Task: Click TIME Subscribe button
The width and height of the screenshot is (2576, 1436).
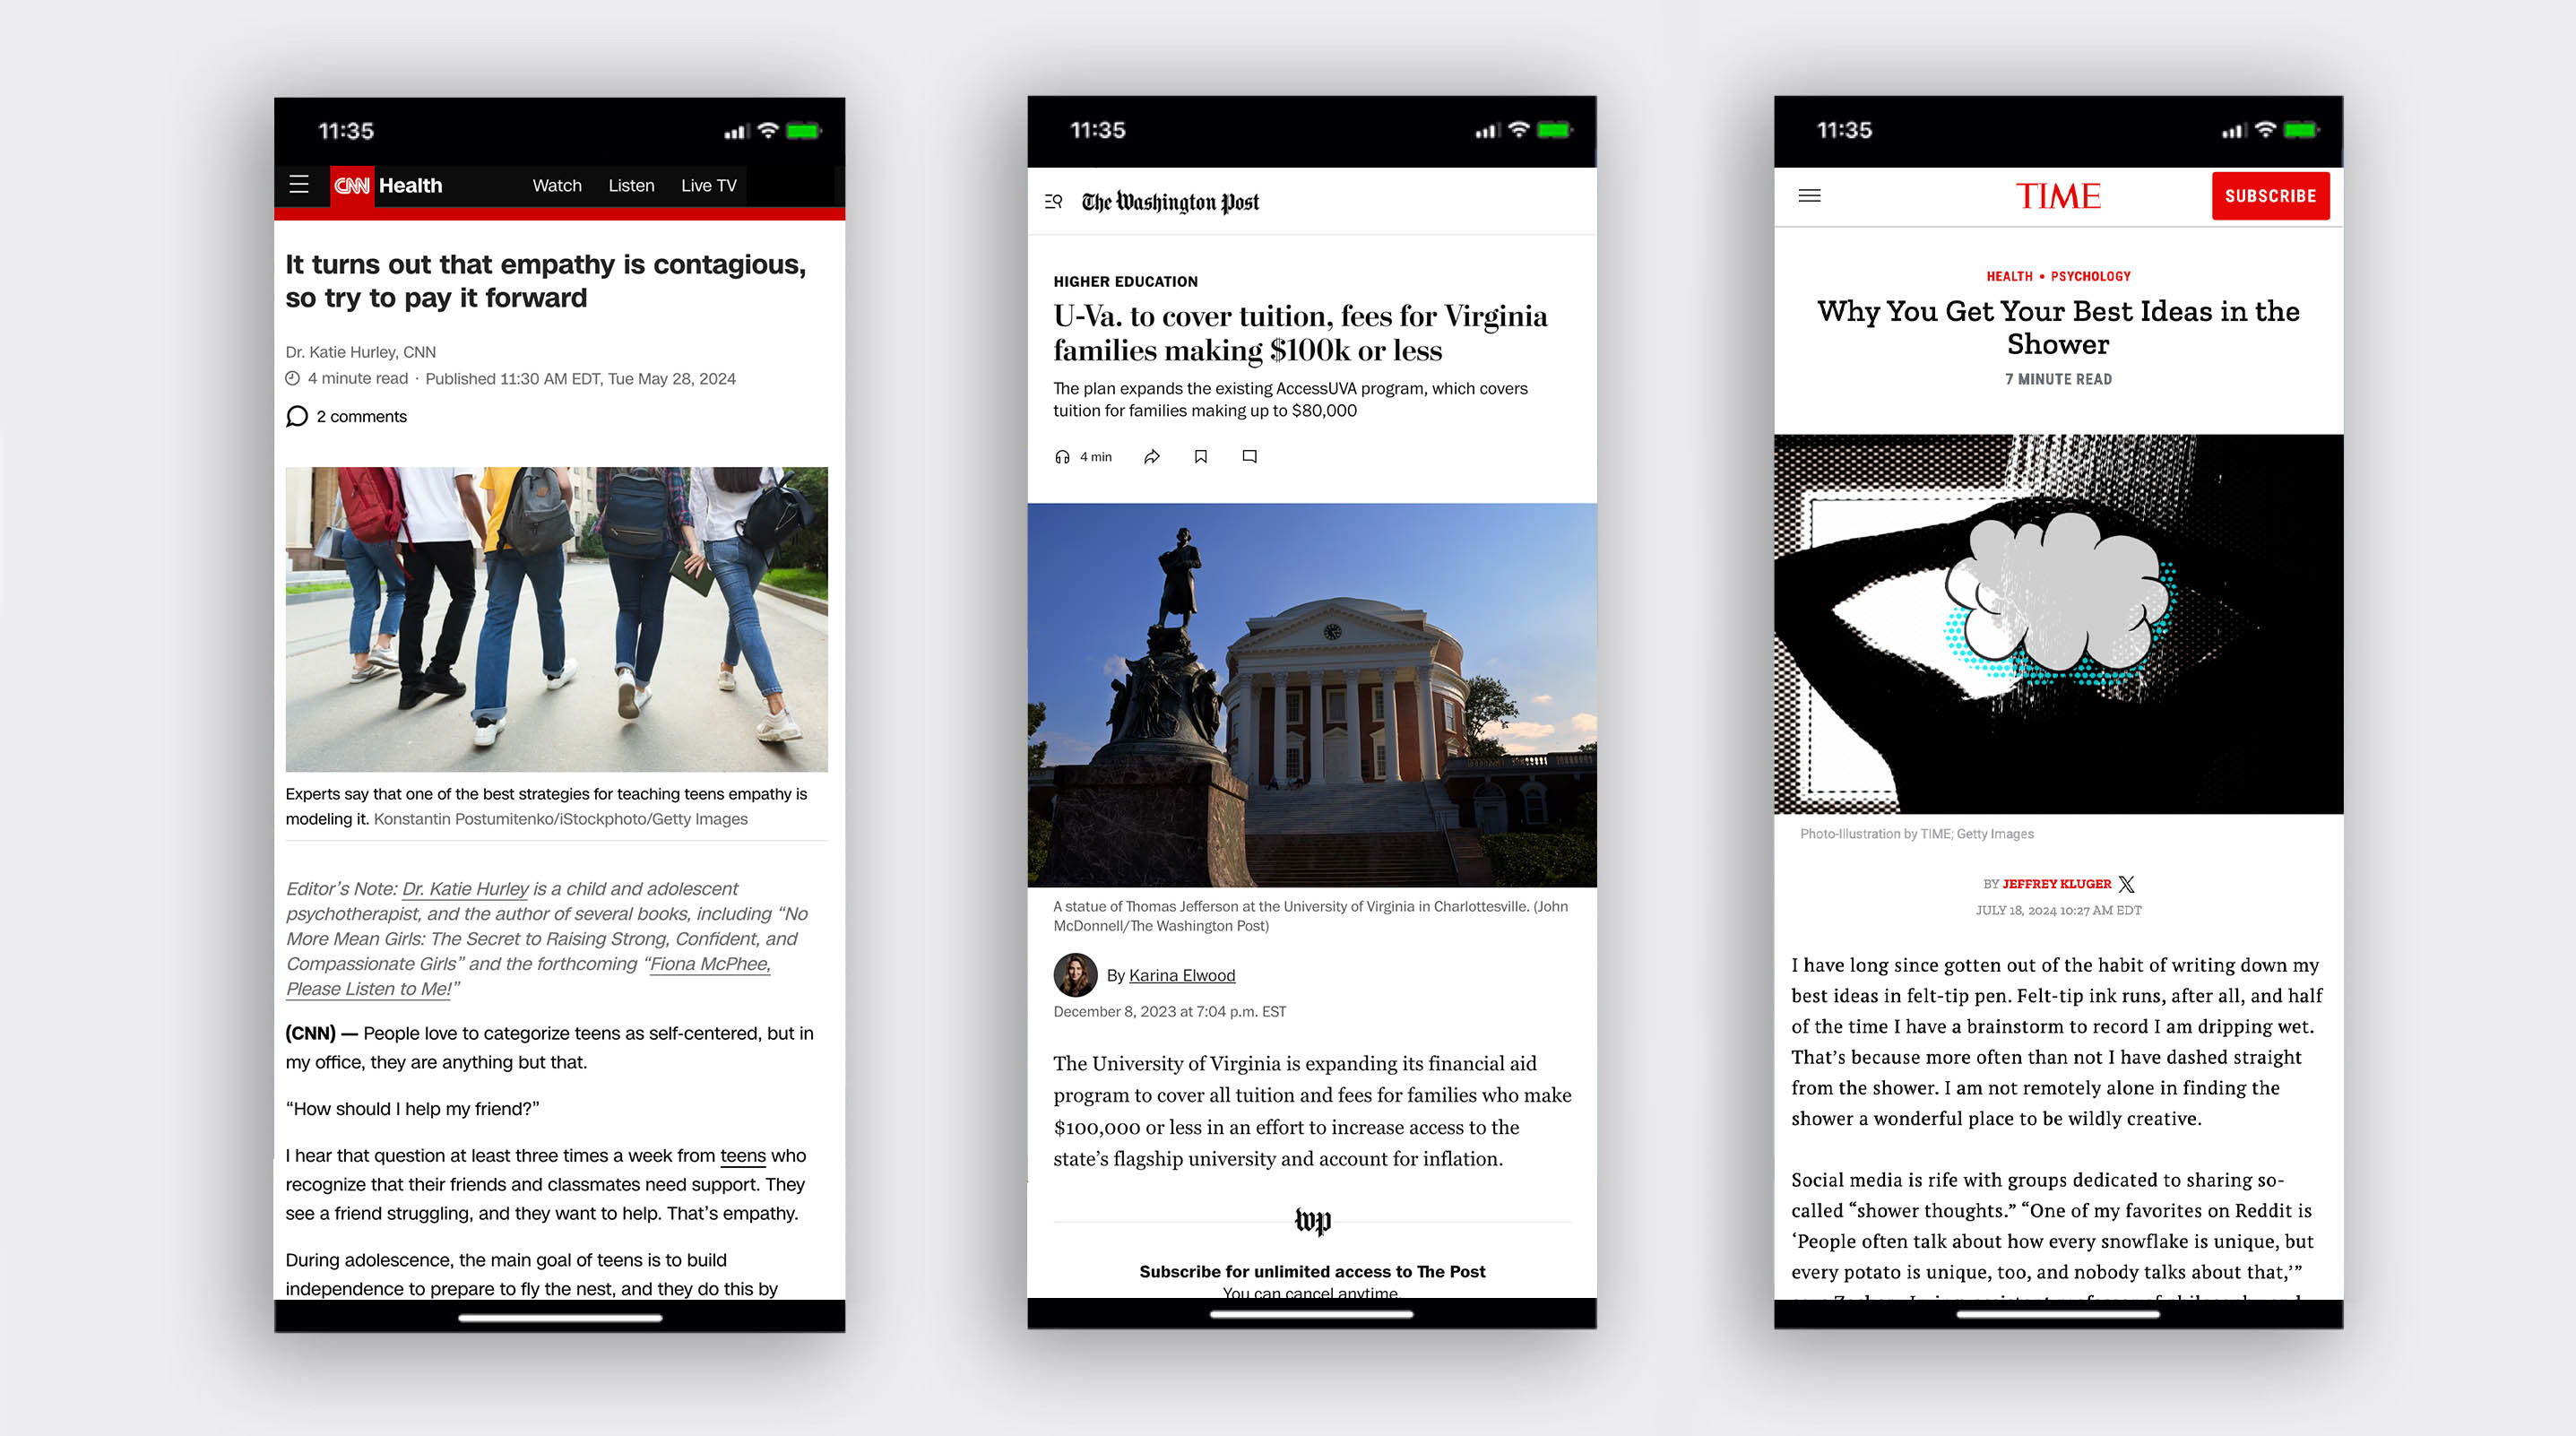Action: point(2269,196)
